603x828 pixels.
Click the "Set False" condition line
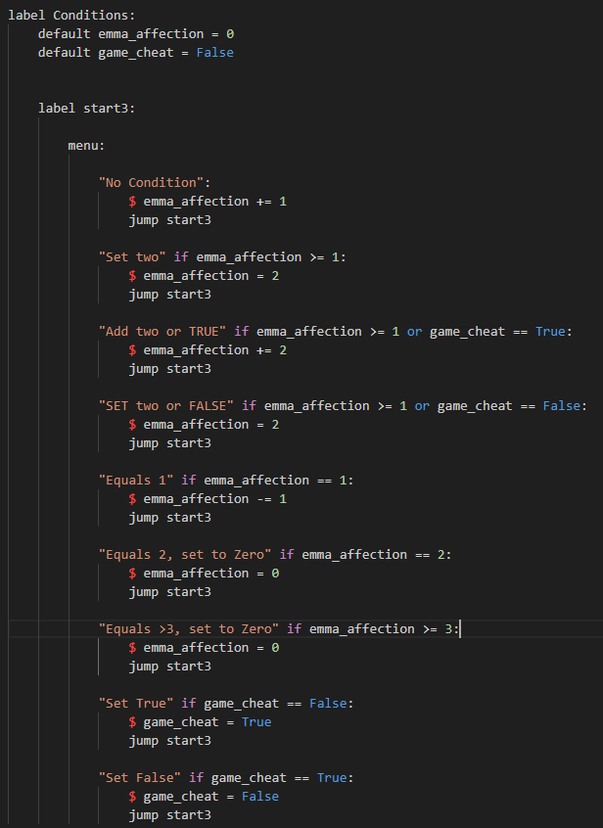pyautogui.click(x=226, y=778)
